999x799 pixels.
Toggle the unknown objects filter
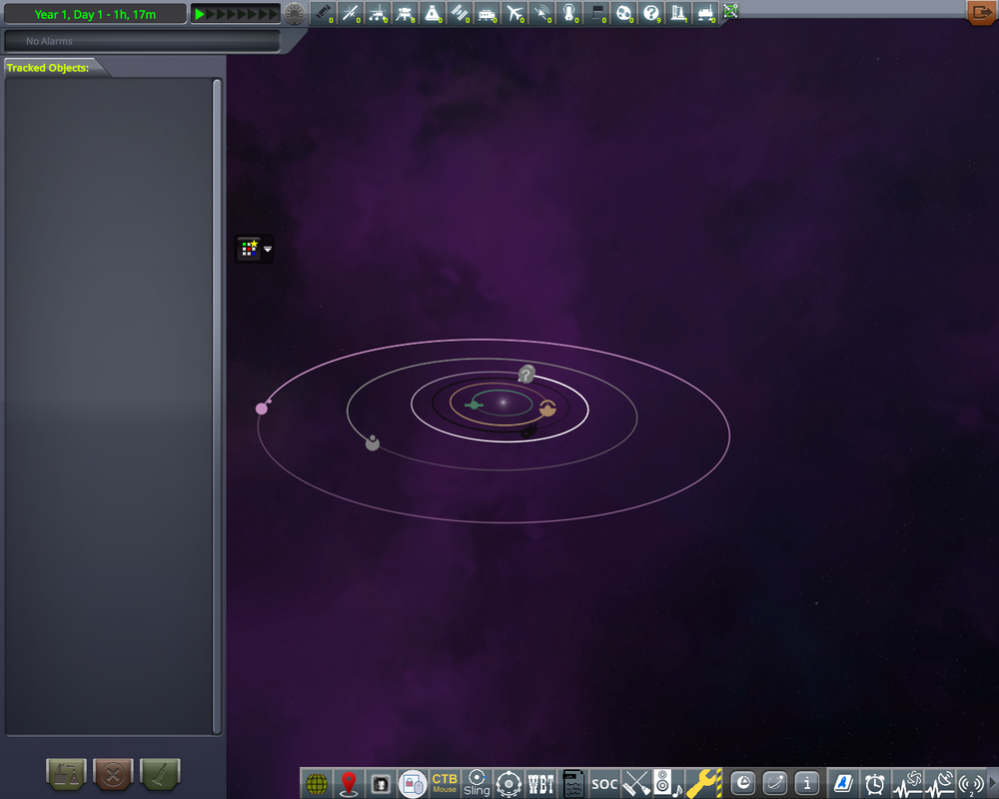pyautogui.click(x=651, y=13)
